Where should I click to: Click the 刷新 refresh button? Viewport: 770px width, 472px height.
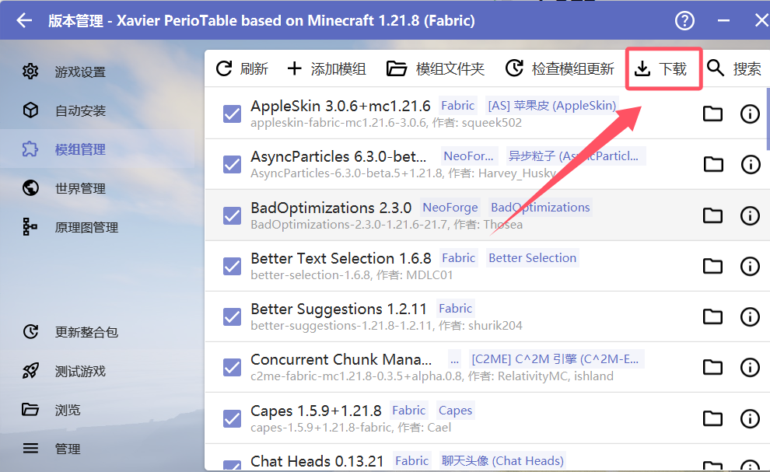pyautogui.click(x=242, y=68)
